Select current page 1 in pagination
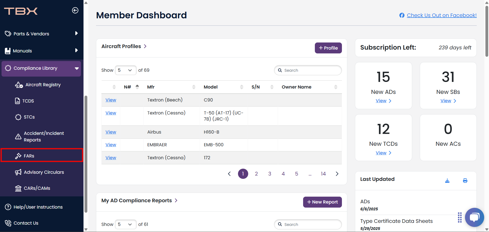This screenshot has width=489, height=232. click(243, 174)
